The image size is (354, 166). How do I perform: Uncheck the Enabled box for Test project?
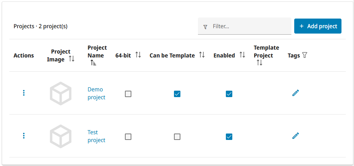coord(229,137)
